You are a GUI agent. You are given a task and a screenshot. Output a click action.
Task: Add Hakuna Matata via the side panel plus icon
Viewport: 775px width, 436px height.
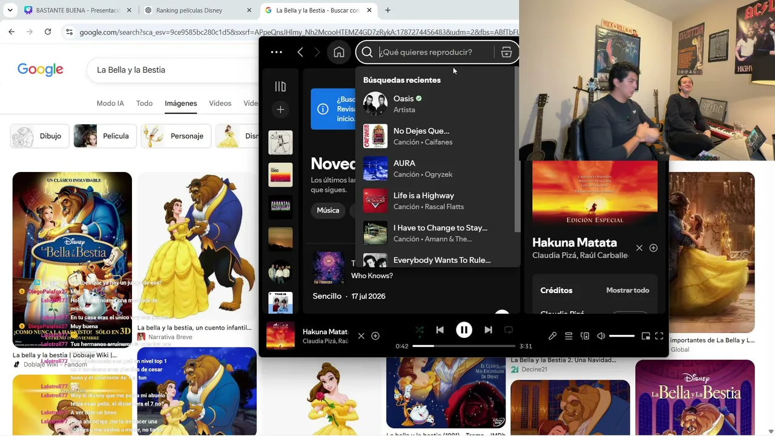(653, 248)
